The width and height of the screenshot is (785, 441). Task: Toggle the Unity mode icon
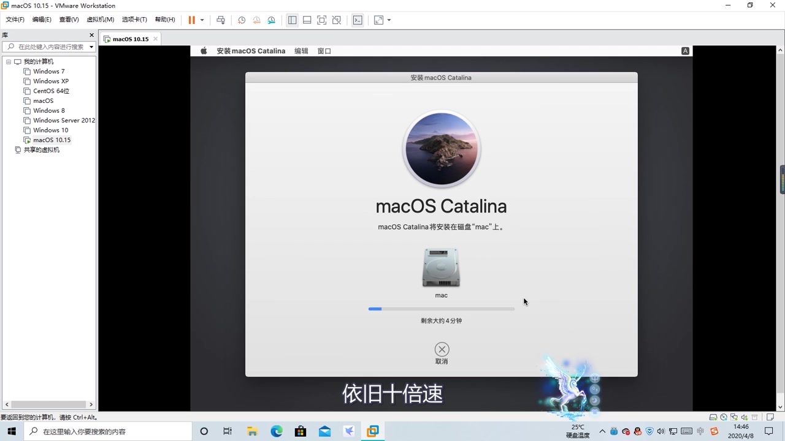[336, 20]
